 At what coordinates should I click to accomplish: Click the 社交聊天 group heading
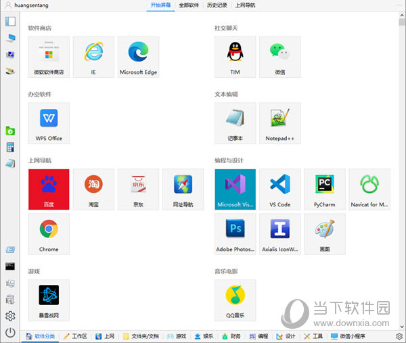pos(226,28)
